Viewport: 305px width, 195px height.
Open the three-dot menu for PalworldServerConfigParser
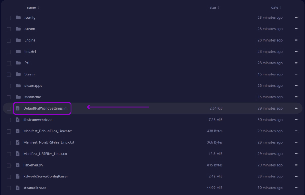[297, 176]
